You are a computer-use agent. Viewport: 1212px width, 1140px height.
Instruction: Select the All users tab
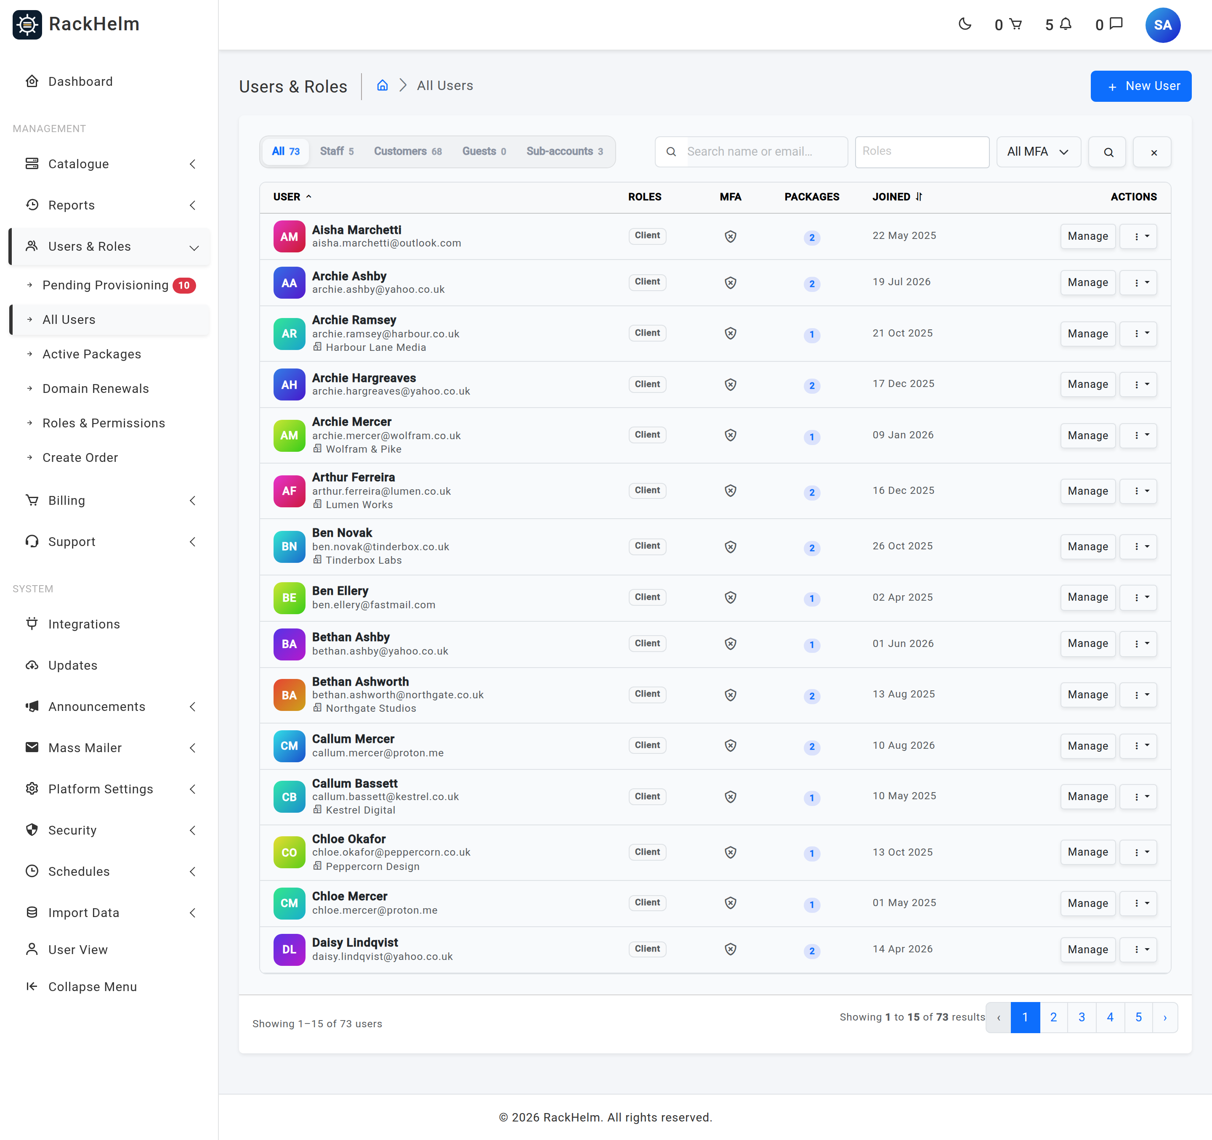pyautogui.click(x=285, y=151)
